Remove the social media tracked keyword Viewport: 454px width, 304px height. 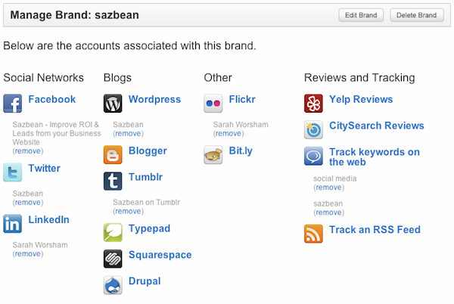[x=328, y=188]
